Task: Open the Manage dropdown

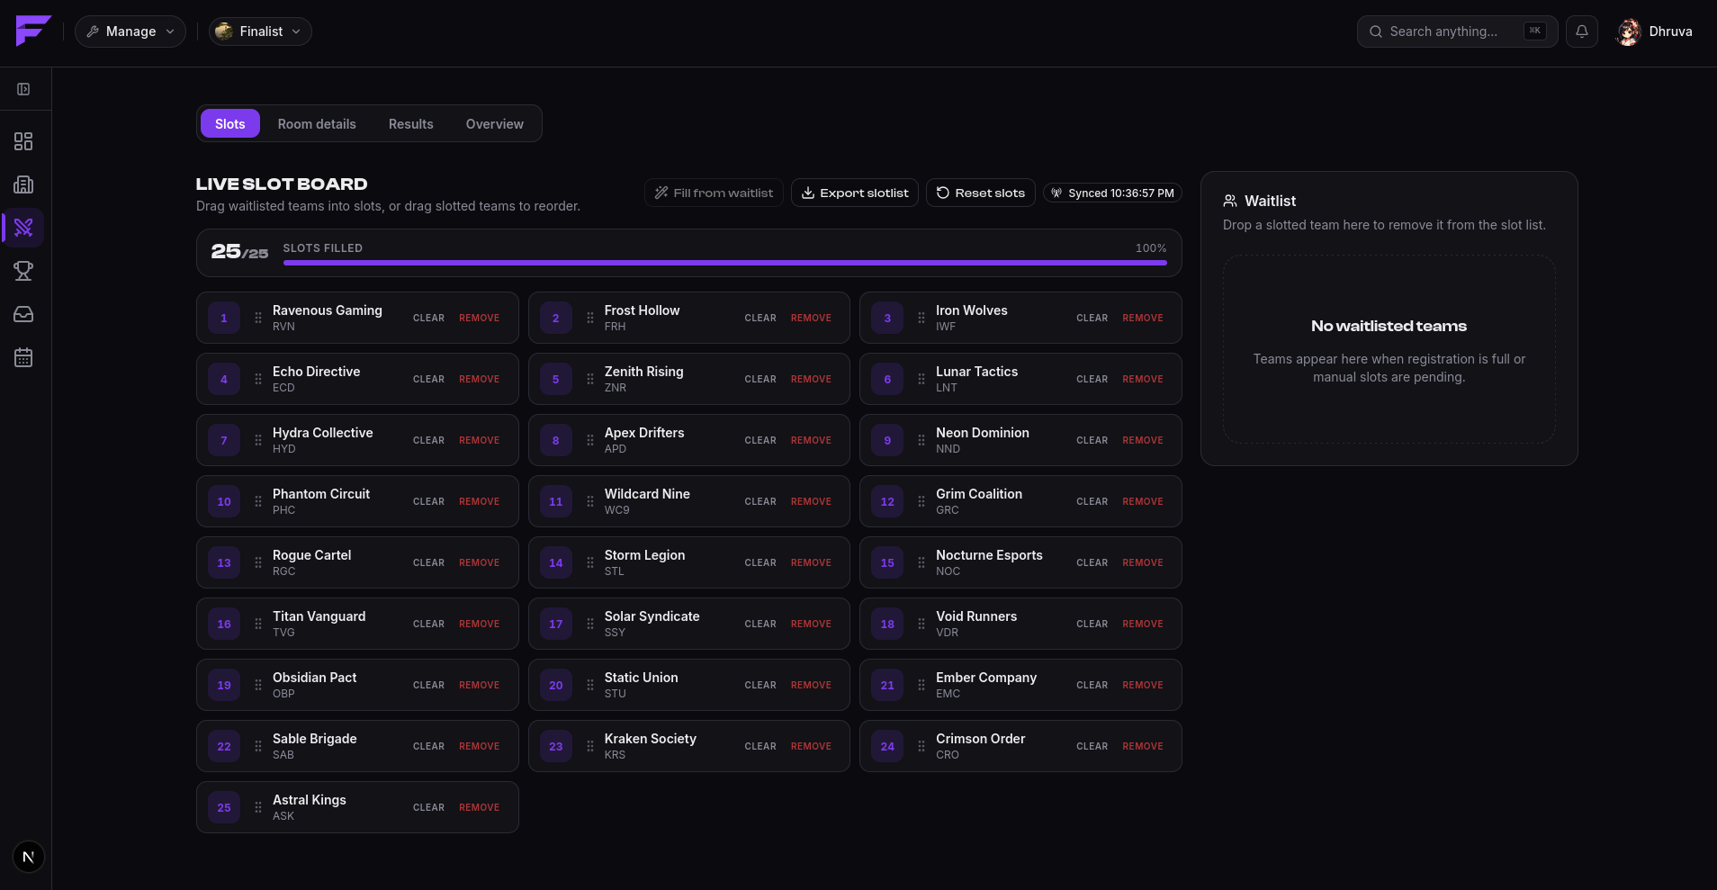Action: pyautogui.click(x=130, y=31)
